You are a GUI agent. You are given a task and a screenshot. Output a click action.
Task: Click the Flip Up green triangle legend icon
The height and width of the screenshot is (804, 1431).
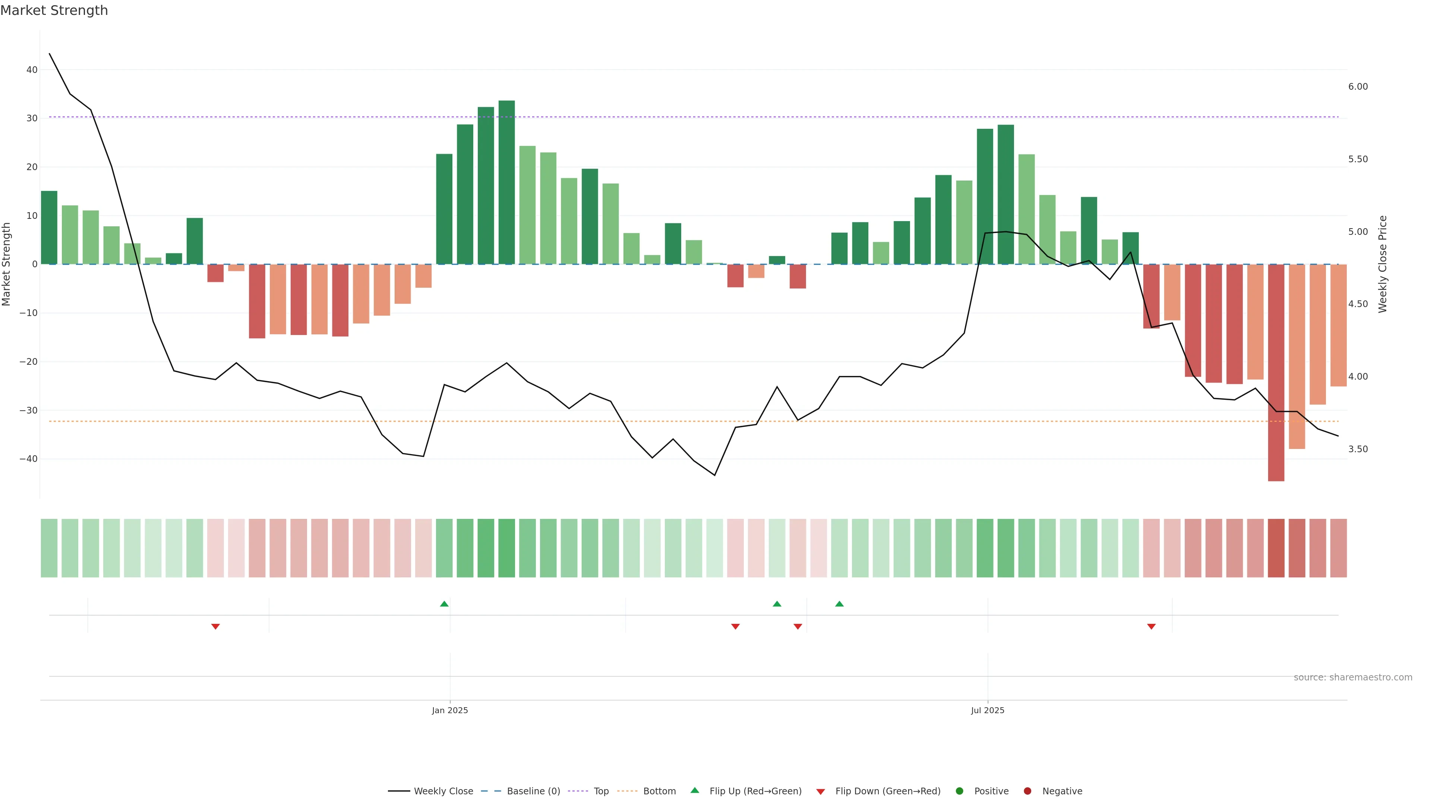point(694,790)
